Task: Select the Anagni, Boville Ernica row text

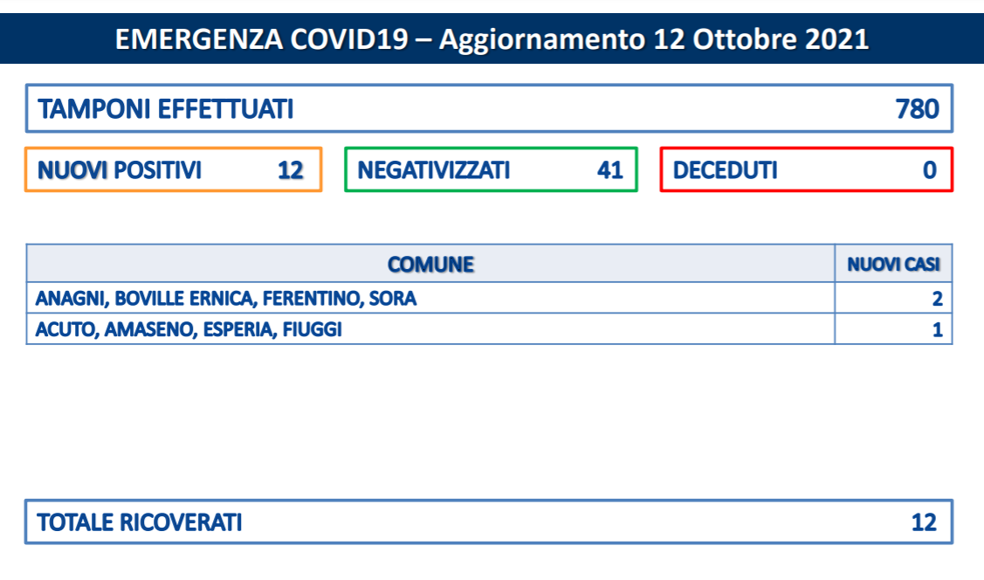Action: (x=226, y=298)
